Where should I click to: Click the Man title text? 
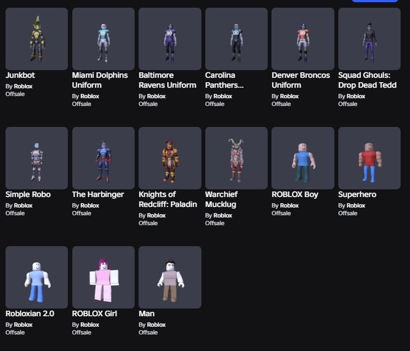pyautogui.click(x=146, y=313)
